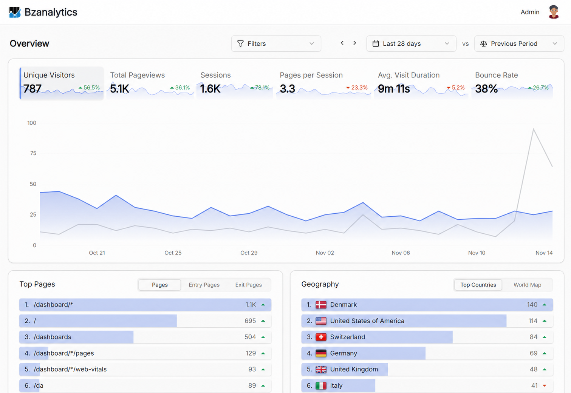Click the Denmark flag icon

pos(321,305)
